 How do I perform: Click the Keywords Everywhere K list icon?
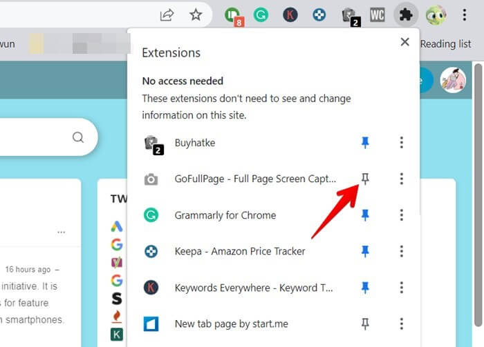(x=151, y=287)
